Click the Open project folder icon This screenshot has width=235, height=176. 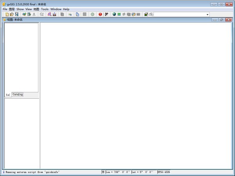coord(12,14)
